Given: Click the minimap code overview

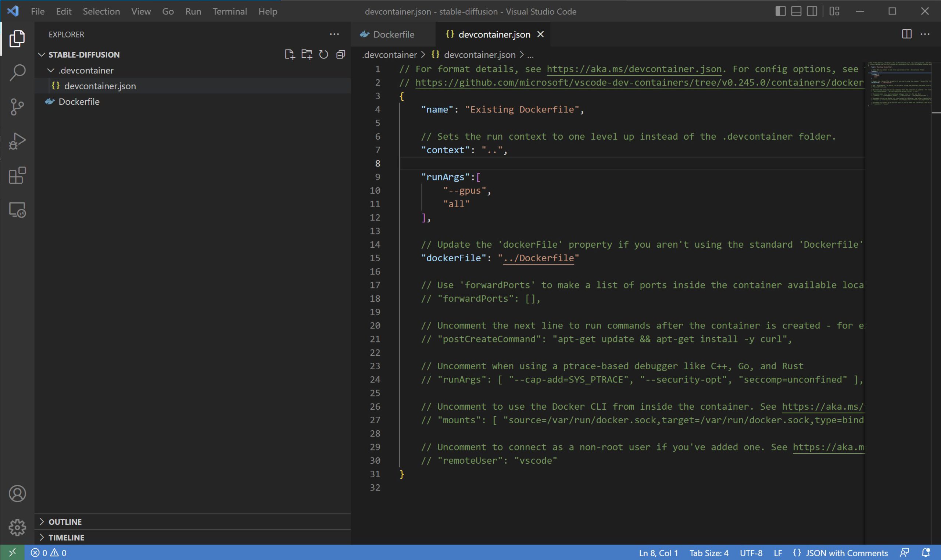Looking at the screenshot, I should (x=898, y=85).
